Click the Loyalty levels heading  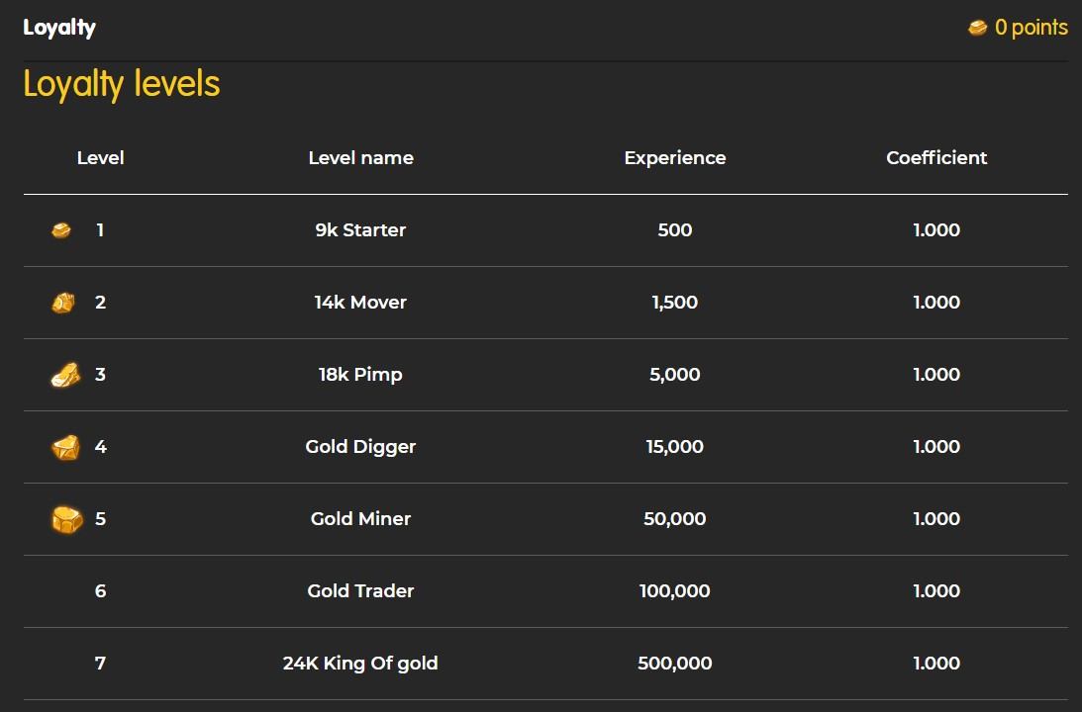pos(122,84)
